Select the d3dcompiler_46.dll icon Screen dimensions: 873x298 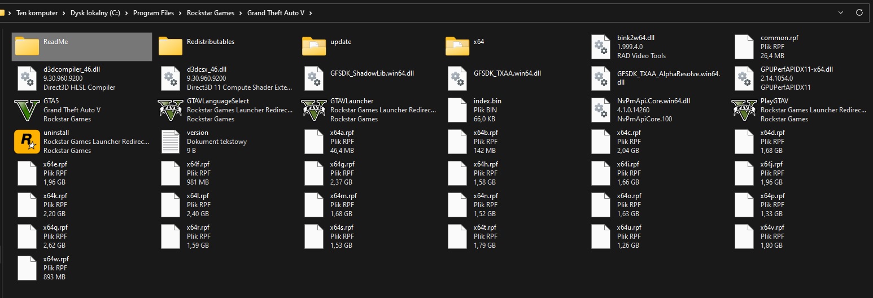point(27,78)
